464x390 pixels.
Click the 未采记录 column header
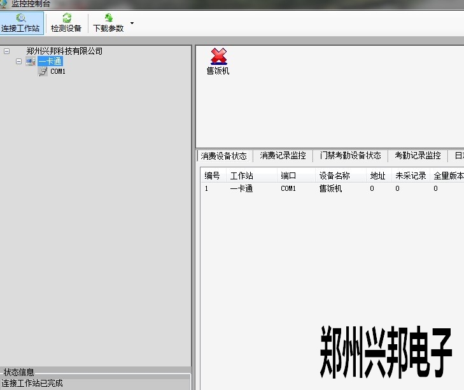click(x=411, y=176)
